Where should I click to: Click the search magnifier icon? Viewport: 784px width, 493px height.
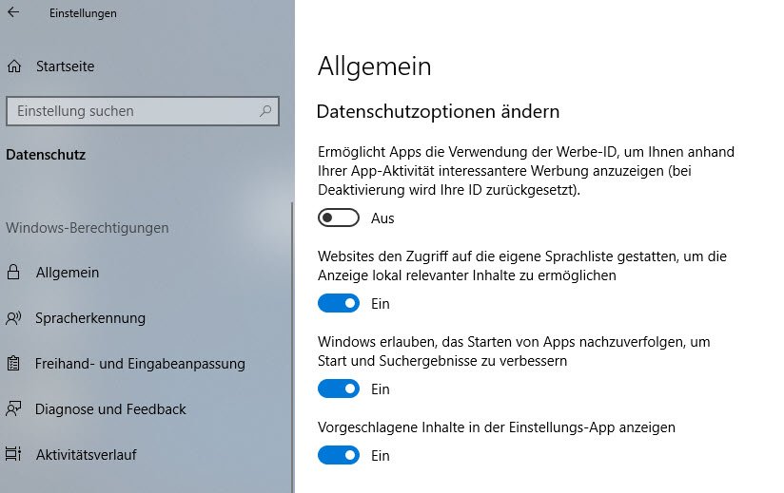266,111
